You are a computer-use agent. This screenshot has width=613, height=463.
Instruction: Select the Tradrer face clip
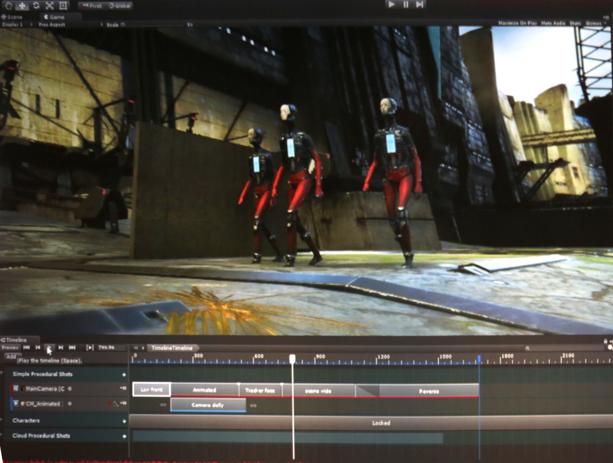click(x=260, y=391)
